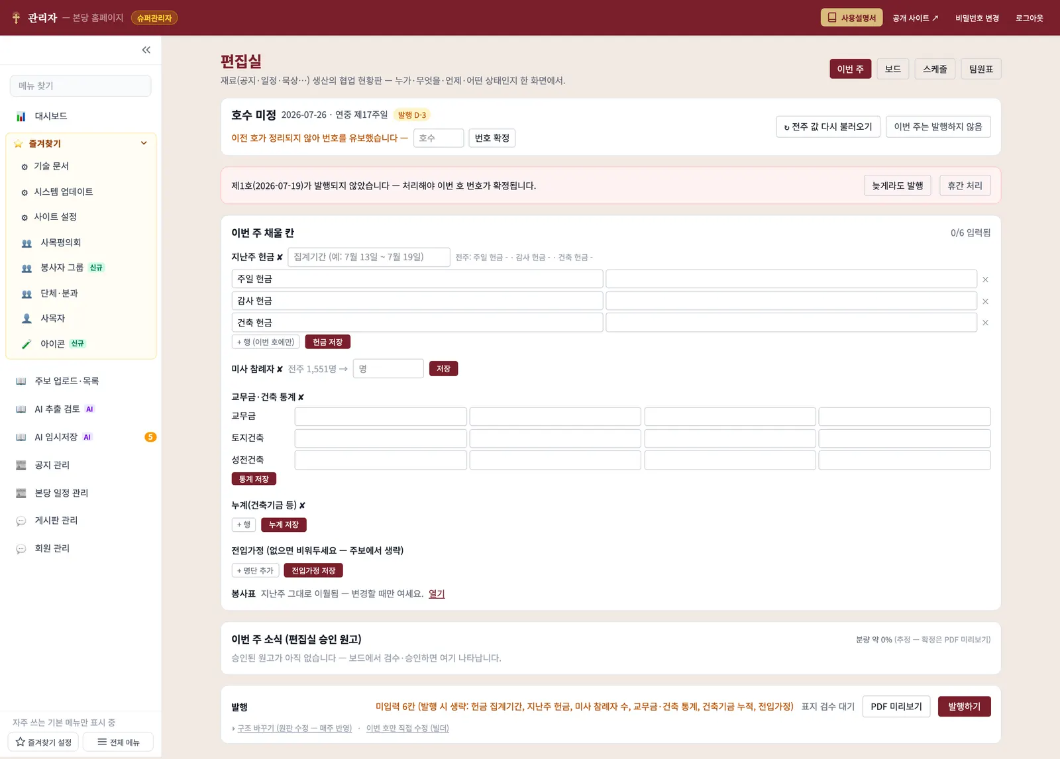Open 비밀번호 변경 in header
Screen dimensions: 1060x759
tap(977, 18)
